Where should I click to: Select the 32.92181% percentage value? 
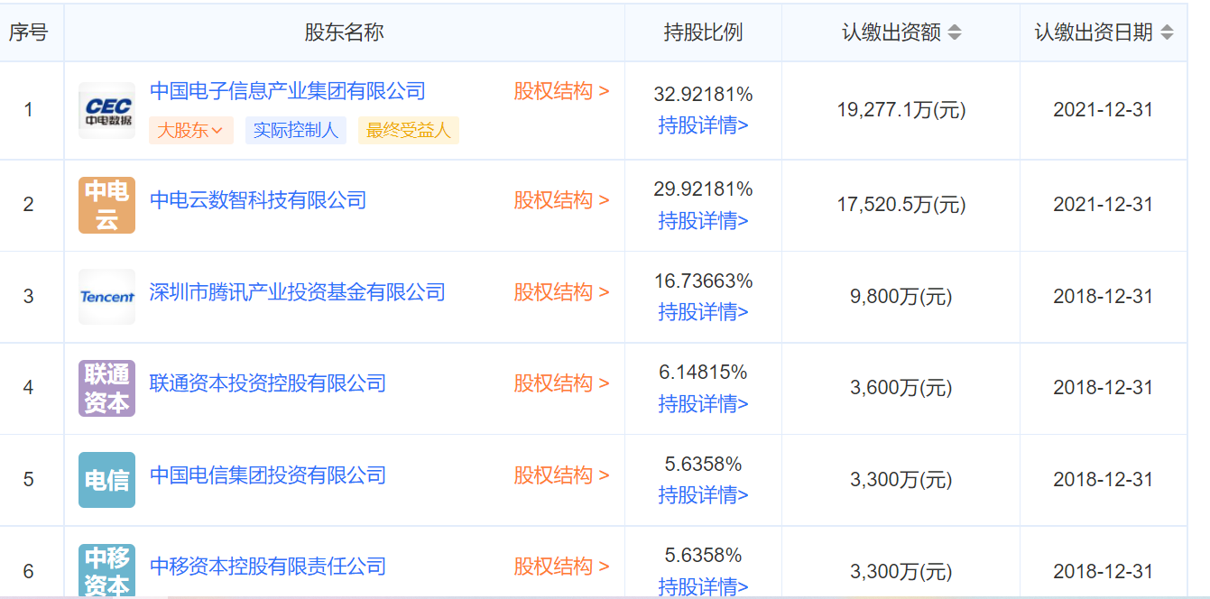703,94
